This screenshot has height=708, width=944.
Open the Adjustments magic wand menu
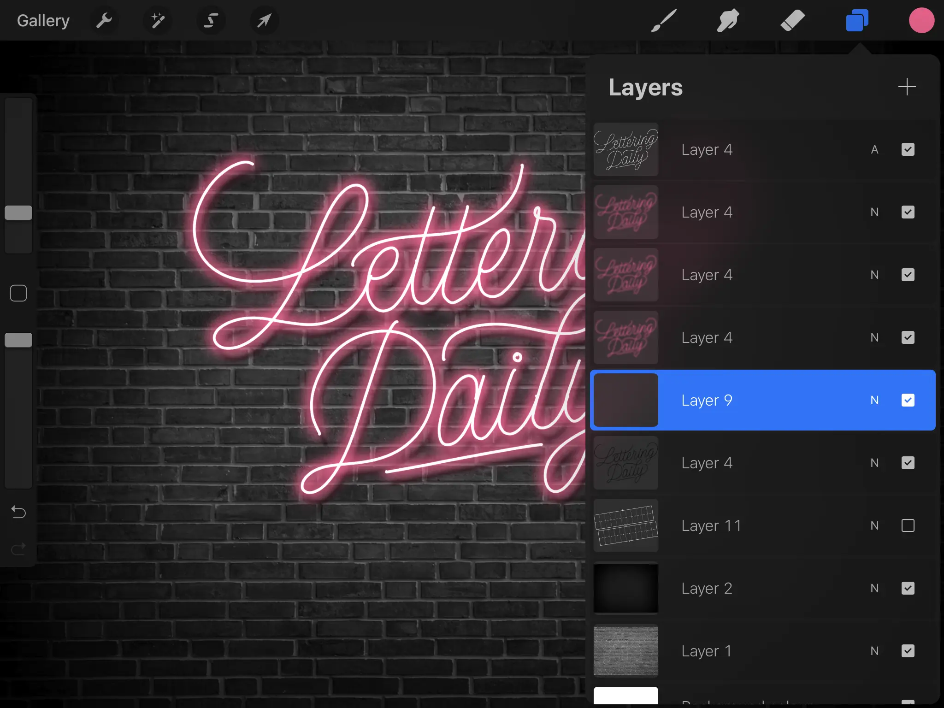(x=158, y=20)
